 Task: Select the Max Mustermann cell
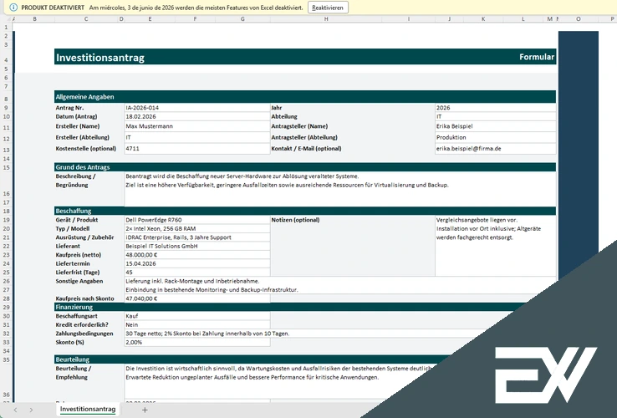[197, 126]
